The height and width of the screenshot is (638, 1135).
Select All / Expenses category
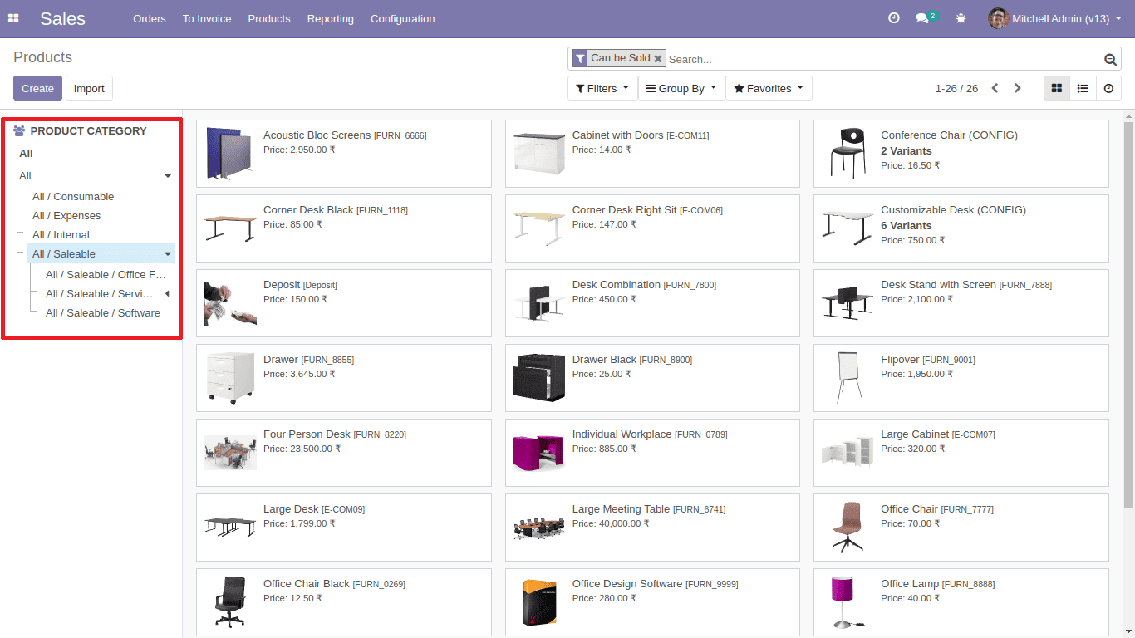66,216
